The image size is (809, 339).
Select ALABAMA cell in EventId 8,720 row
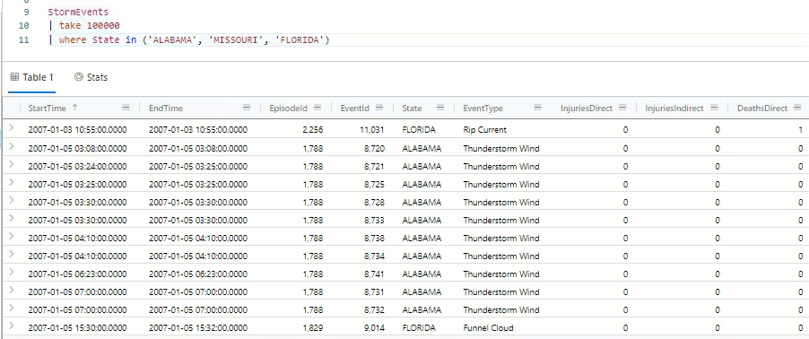pyautogui.click(x=422, y=149)
